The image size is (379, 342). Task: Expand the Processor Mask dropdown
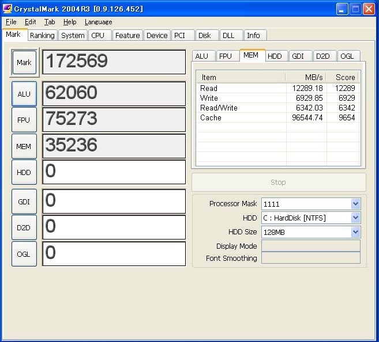(355, 204)
